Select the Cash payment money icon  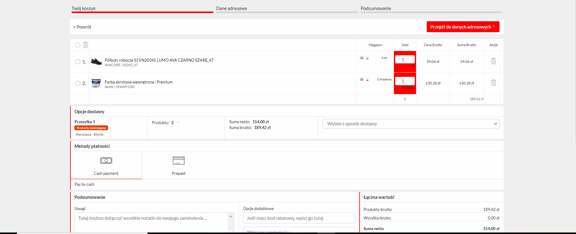pyautogui.click(x=106, y=161)
